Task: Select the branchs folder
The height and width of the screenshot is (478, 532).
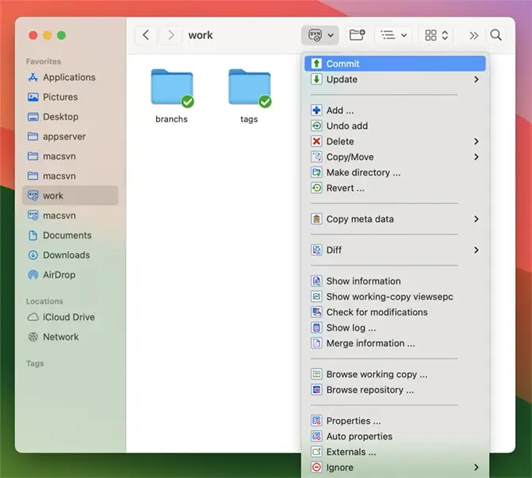Action: pyautogui.click(x=172, y=96)
